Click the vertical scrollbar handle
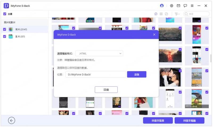Screen dimensions: 213x127 (x=211, y=58)
